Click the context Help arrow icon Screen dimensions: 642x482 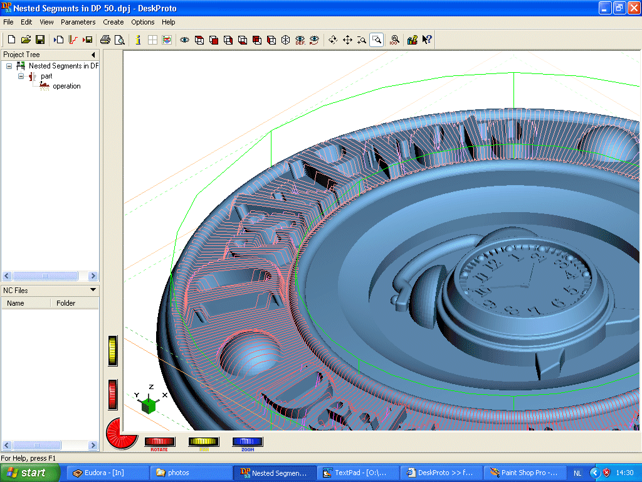[x=427, y=40]
